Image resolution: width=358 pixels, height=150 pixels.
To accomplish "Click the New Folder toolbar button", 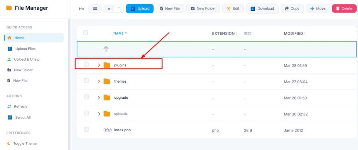I will (x=203, y=9).
